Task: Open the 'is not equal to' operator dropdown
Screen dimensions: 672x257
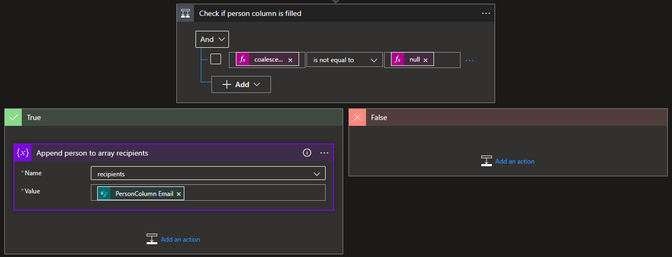Action: coord(344,59)
